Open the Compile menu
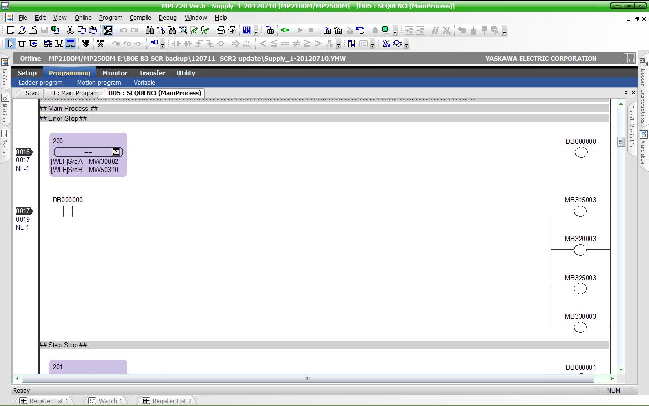This screenshot has width=649, height=406. [140, 17]
